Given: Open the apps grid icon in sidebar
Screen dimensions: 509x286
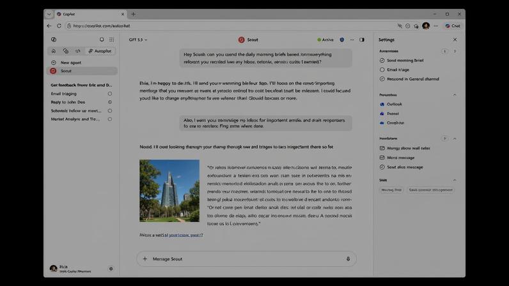Looking at the screenshot, I should [112, 40].
